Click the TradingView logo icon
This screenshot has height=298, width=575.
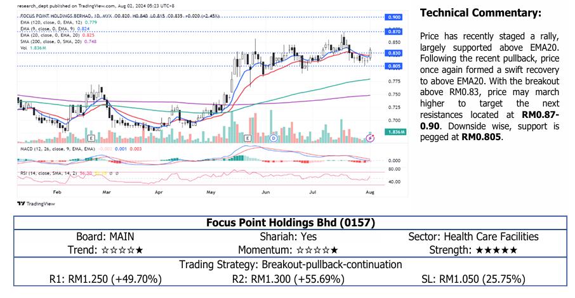[21, 204]
